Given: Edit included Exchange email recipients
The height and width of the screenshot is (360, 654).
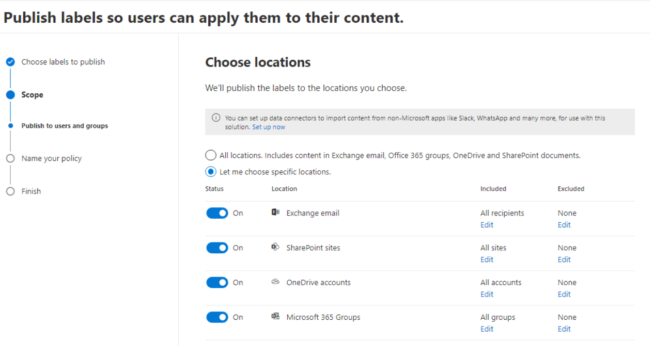Looking at the screenshot, I should coord(487,225).
